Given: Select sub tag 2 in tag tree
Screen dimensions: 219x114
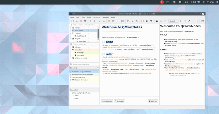Looking at the screenshot, I should coord(81,55).
